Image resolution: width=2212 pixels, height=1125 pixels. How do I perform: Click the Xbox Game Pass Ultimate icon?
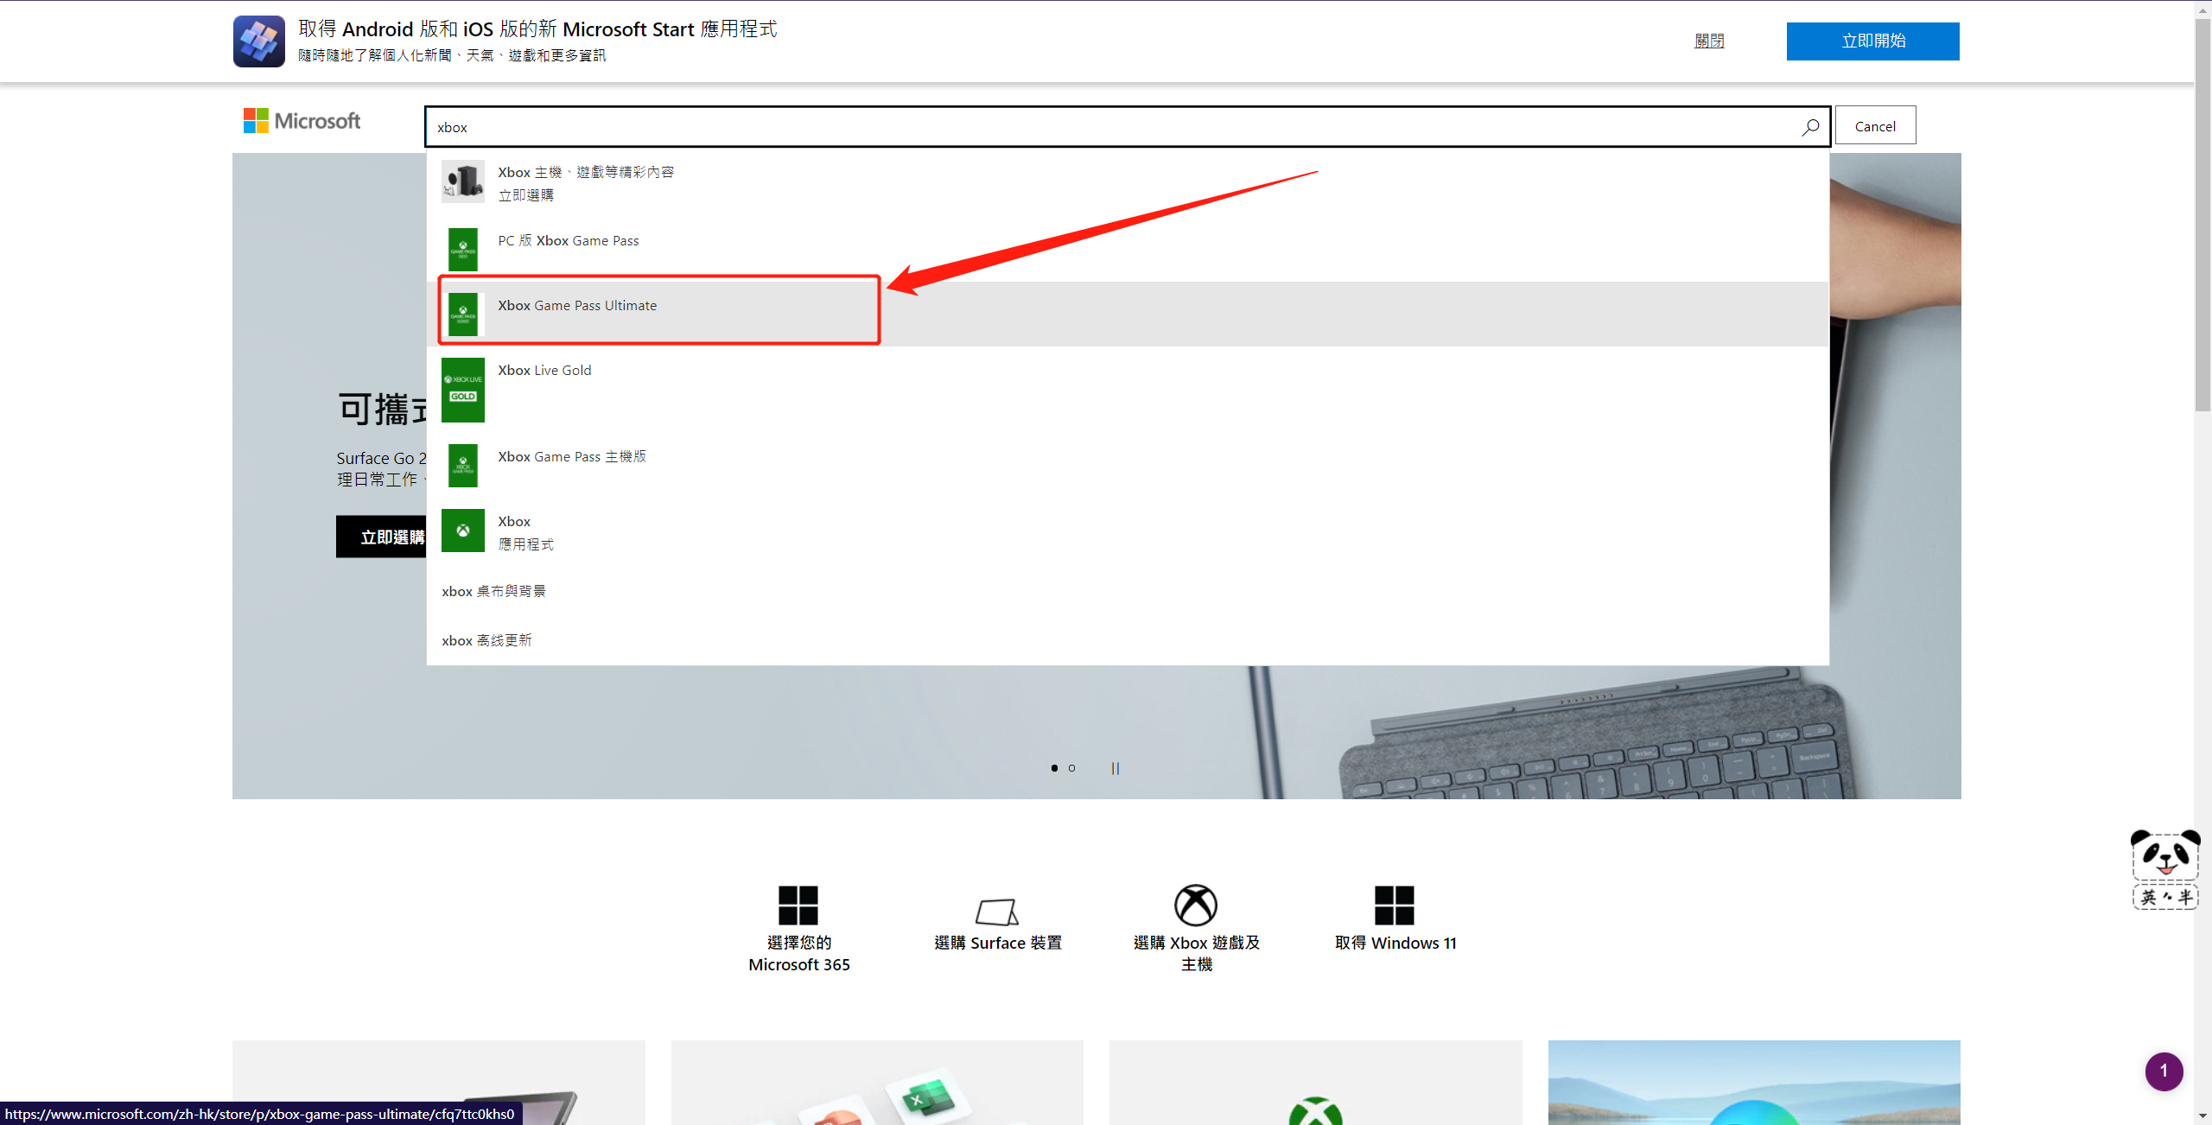(x=463, y=314)
